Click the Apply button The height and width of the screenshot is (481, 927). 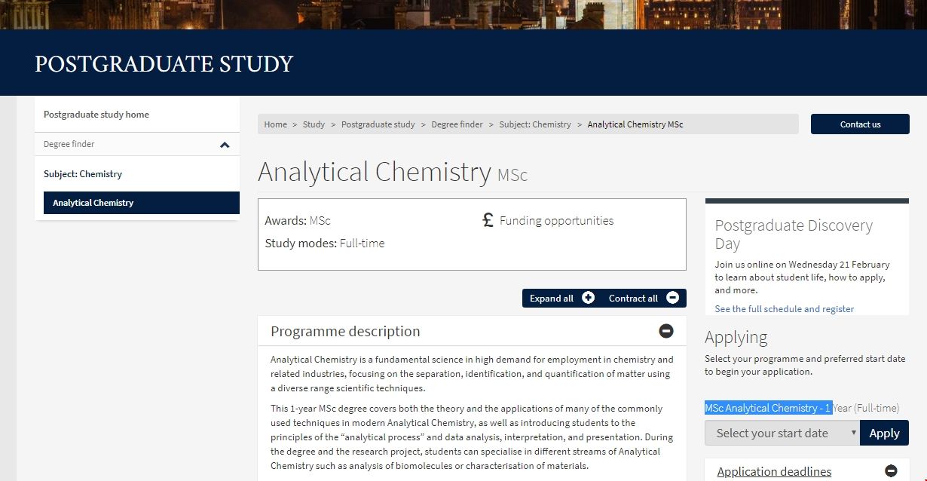click(x=884, y=433)
